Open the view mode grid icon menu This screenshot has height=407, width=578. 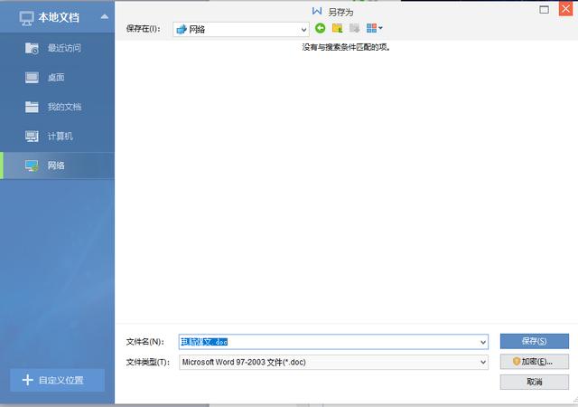[x=374, y=28]
